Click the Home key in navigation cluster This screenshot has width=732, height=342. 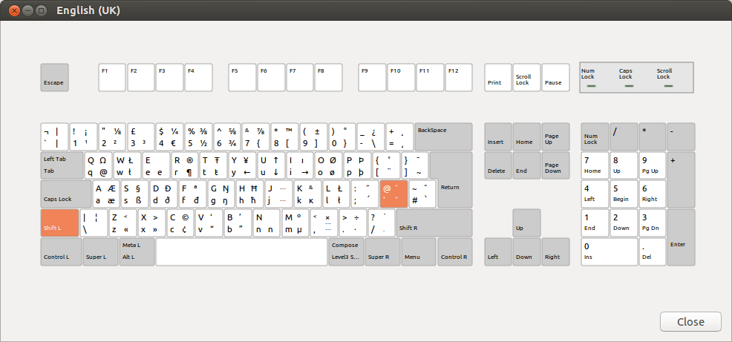tap(526, 137)
